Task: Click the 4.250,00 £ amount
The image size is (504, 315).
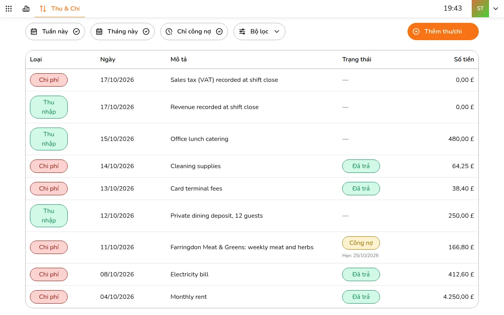Action: pos(459,297)
